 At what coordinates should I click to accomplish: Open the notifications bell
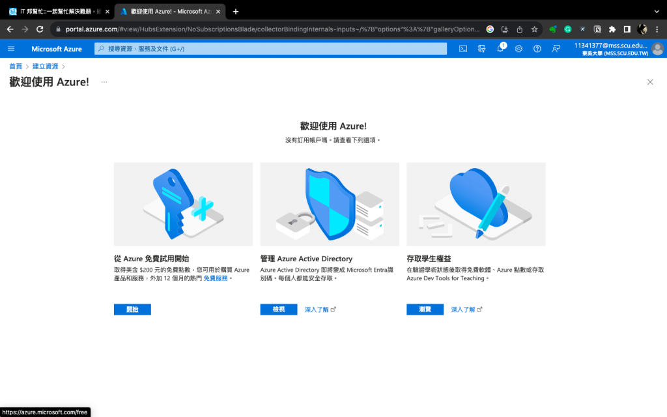500,49
